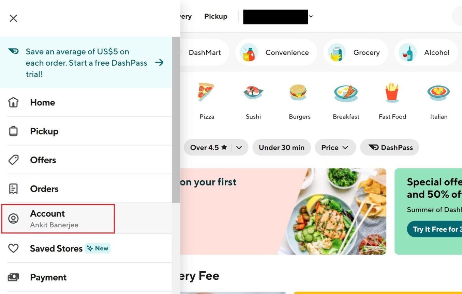Toggle the DashPass results filter
The image size is (462, 294).
click(x=389, y=147)
